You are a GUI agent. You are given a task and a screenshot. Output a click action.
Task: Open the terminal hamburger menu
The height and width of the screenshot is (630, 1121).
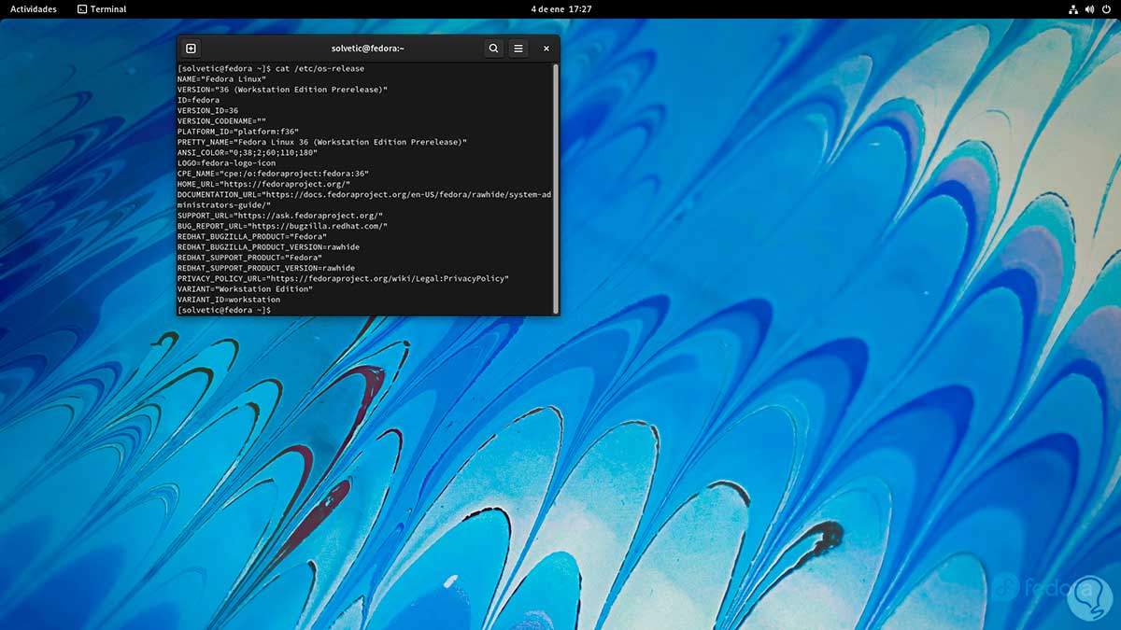coord(518,49)
